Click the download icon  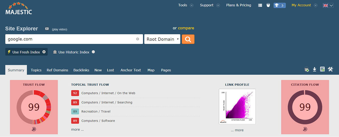(314, 69)
